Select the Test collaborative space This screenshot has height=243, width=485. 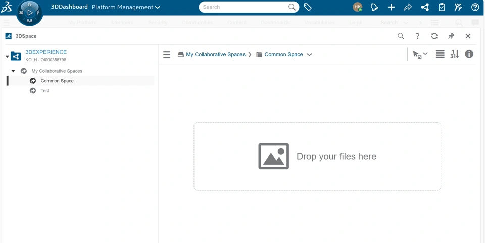pos(45,91)
